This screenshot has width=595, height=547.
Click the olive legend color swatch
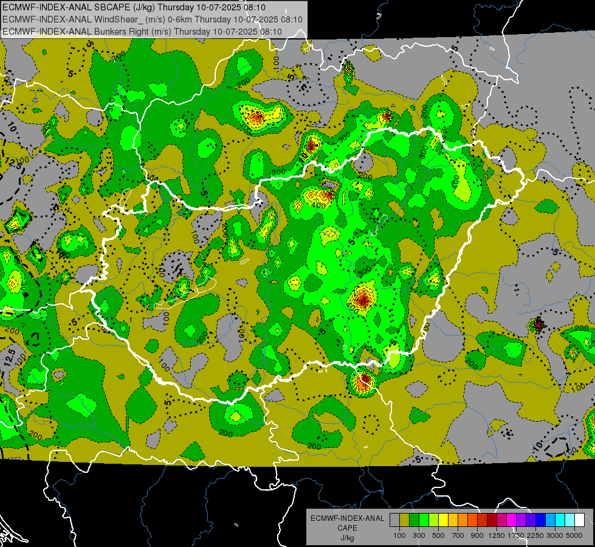404,520
